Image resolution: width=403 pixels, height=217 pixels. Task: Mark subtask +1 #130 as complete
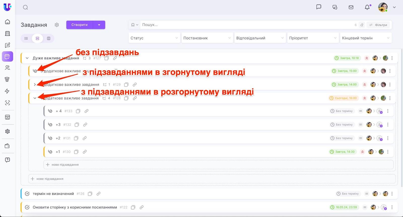(50, 152)
